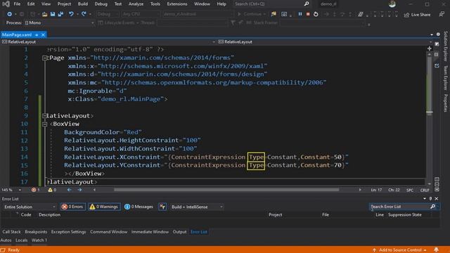The height and width of the screenshot is (253, 450).
Task: Sort by the Code column header
Action: coord(26,215)
